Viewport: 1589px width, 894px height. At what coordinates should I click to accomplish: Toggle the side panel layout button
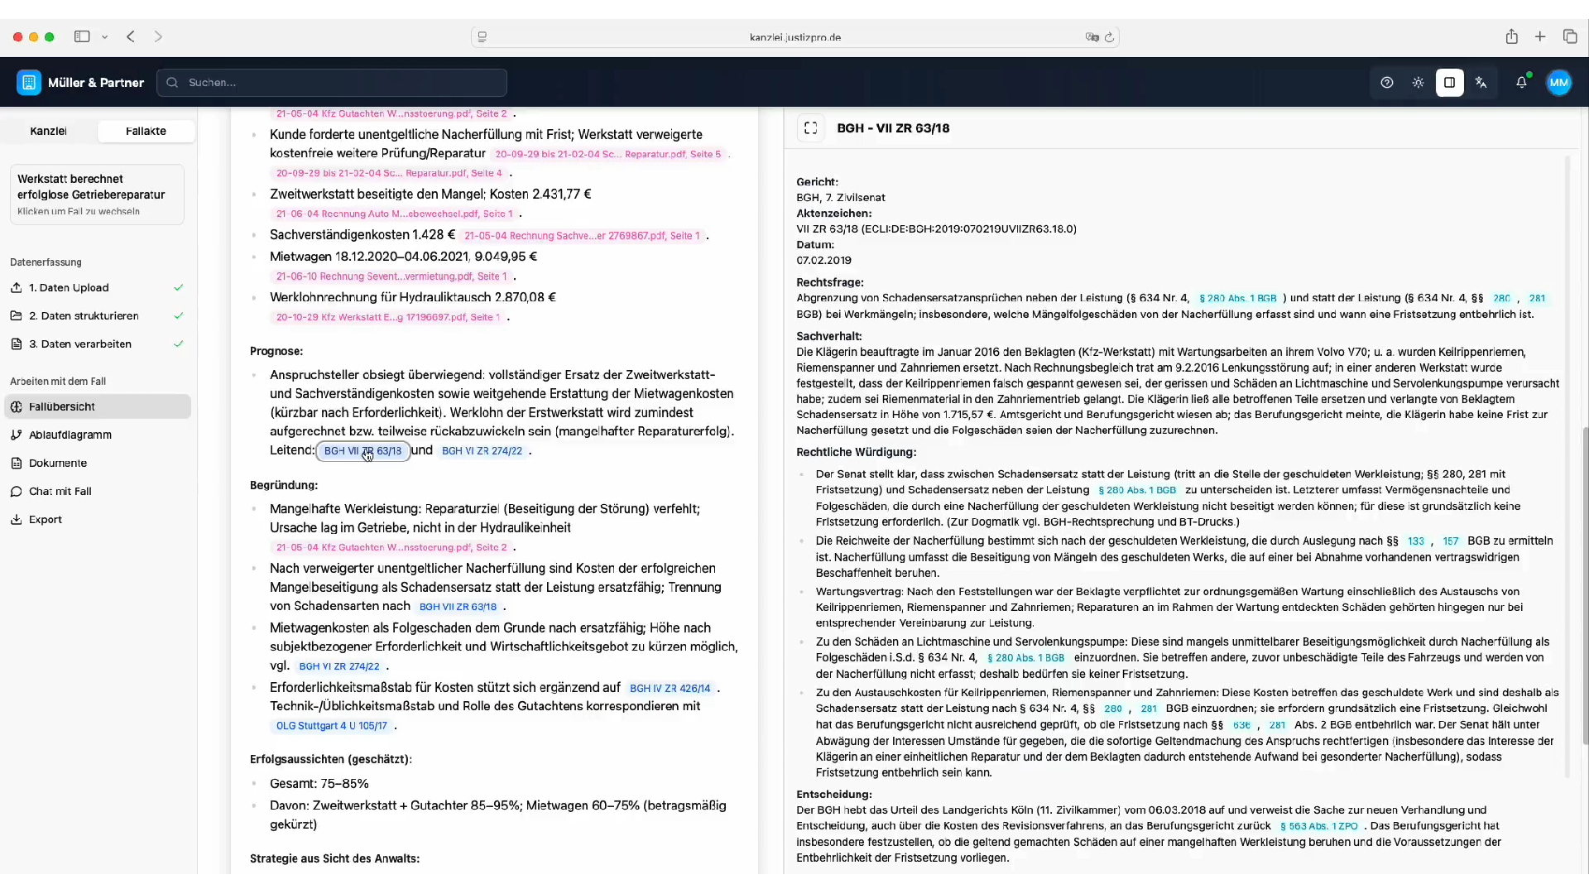tap(1450, 83)
